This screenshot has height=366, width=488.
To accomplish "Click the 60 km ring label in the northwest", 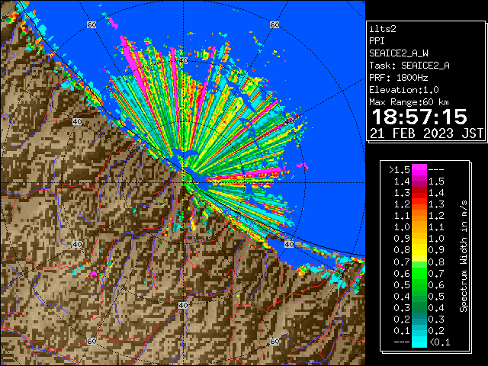I will click(x=91, y=24).
